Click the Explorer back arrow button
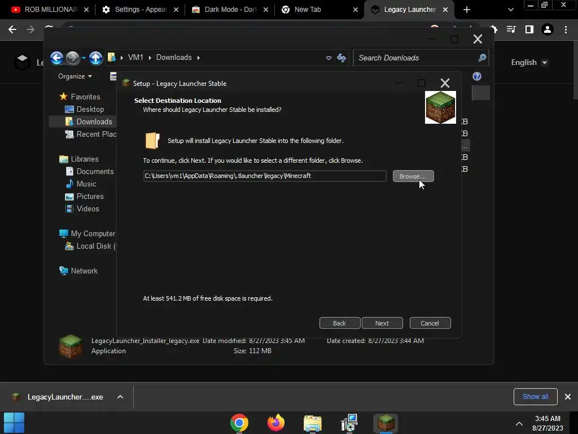The height and width of the screenshot is (434, 578). click(x=57, y=58)
